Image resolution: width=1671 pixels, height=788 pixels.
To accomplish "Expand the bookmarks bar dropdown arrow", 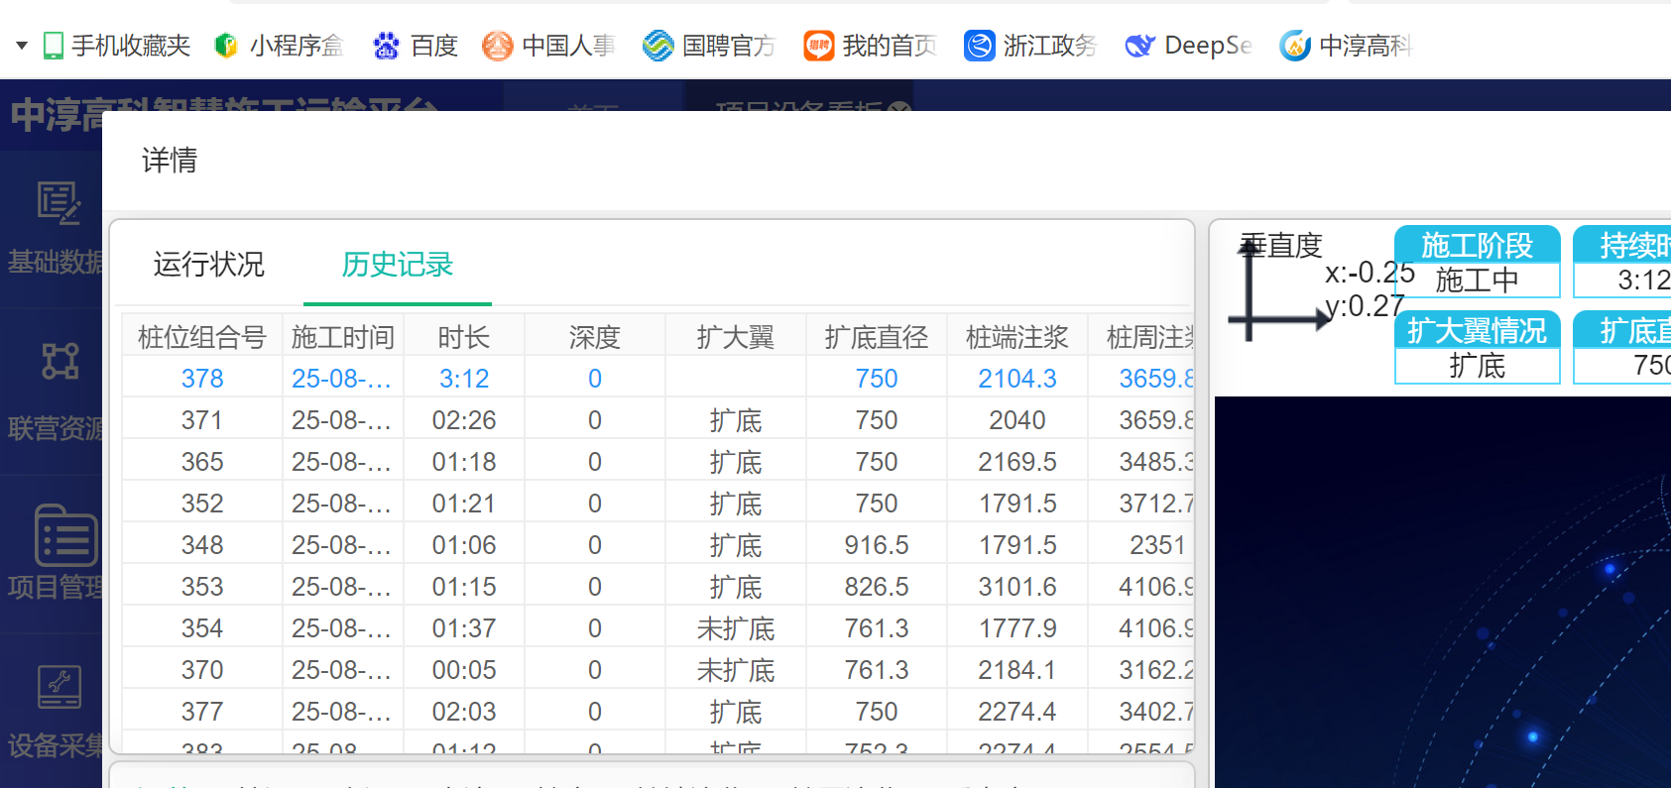I will [21, 46].
